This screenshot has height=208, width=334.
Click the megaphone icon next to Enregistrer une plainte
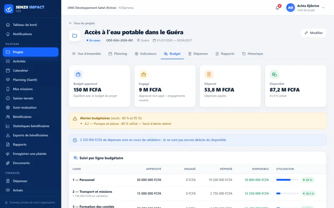pos(8,154)
